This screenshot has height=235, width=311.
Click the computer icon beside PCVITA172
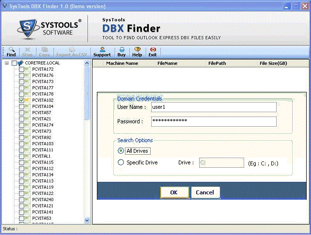pos(27,69)
